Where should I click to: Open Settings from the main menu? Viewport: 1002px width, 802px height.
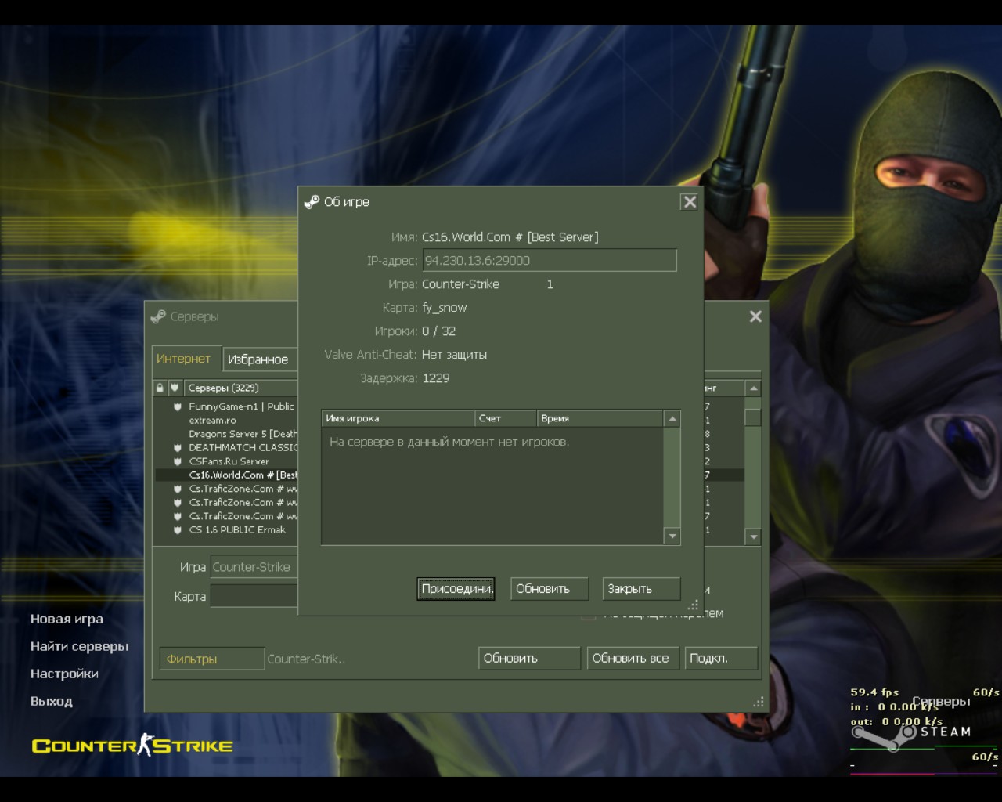(x=64, y=674)
